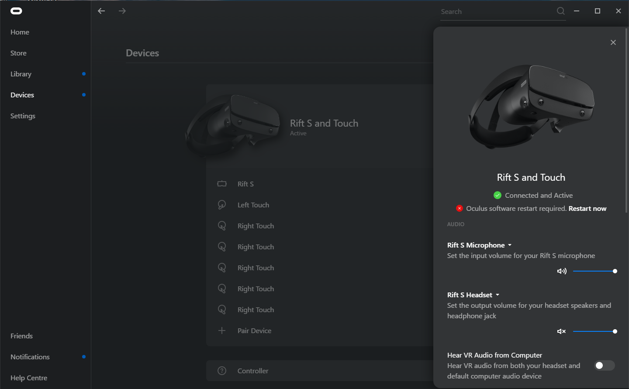Click the red restart required error icon
Screen dimensions: 629x389
pos(459,208)
